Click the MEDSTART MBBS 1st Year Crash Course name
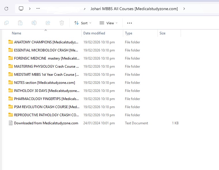This screenshot has height=170, width=219. pyautogui.click(x=46, y=75)
